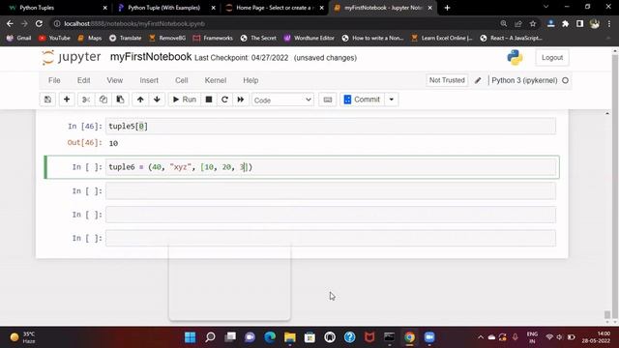Run the current cell
Viewport: 619px width, 348px height.
(185, 100)
